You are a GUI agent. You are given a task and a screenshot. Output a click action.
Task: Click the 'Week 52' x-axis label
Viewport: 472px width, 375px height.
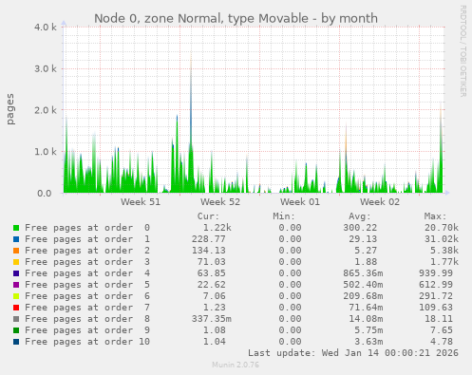pyautogui.click(x=220, y=202)
